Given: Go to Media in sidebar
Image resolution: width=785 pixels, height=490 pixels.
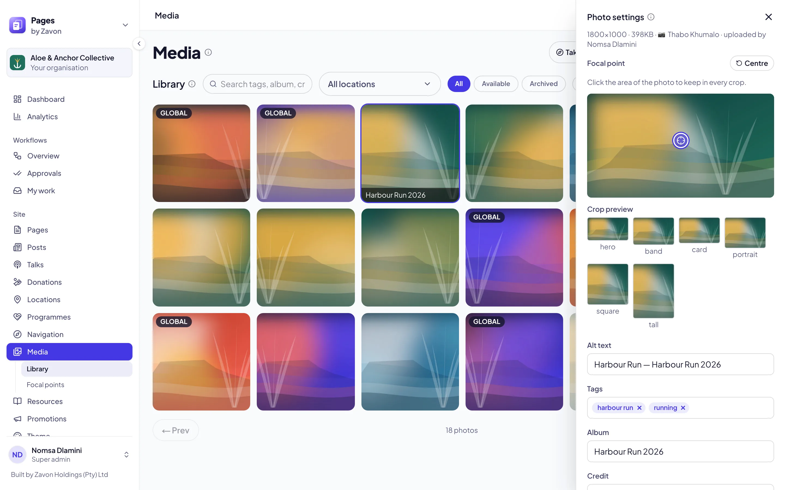Looking at the screenshot, I should pos(70,352).
